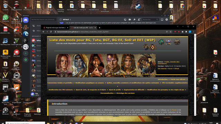Open the Corbeille recycle bin

tap(6, 6)
